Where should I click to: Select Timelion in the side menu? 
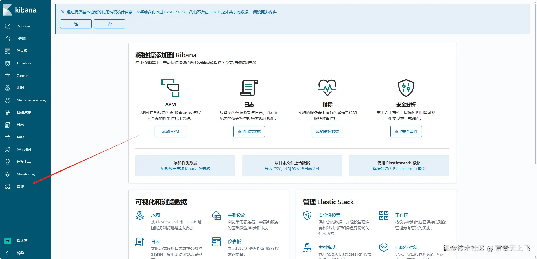(24, 63)
